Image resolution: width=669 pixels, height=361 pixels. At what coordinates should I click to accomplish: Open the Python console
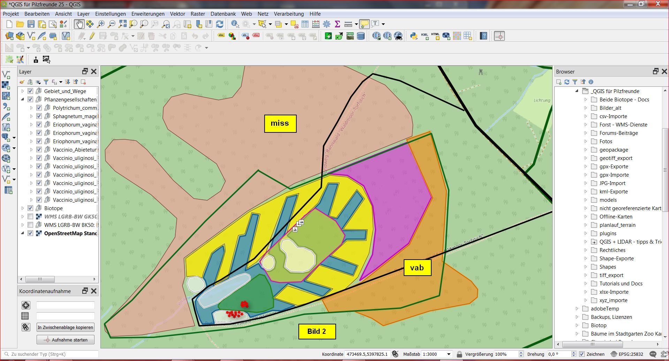[x=413, y=36]
